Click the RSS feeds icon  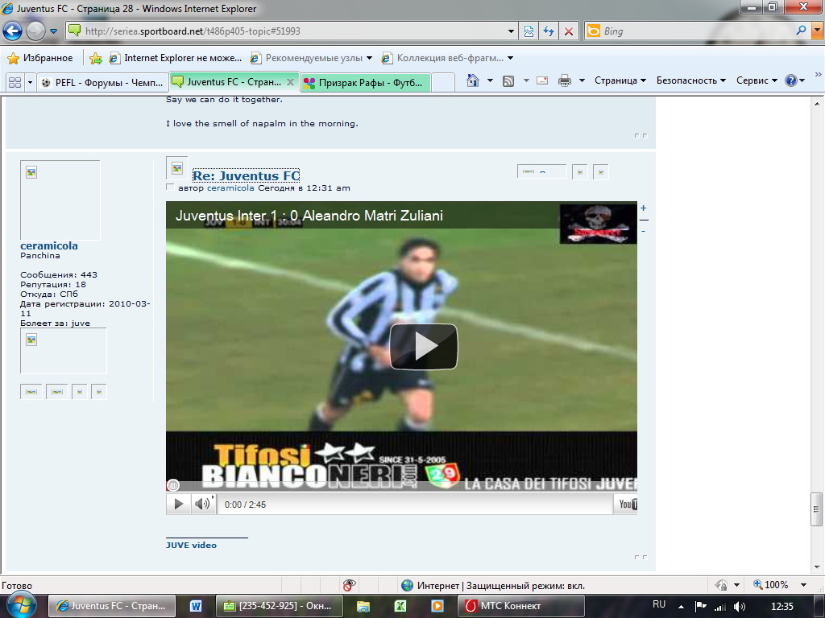click(x=508, y=81)
